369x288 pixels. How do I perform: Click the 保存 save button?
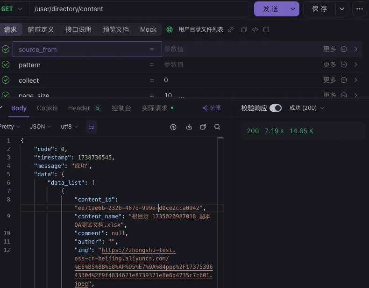319,9
